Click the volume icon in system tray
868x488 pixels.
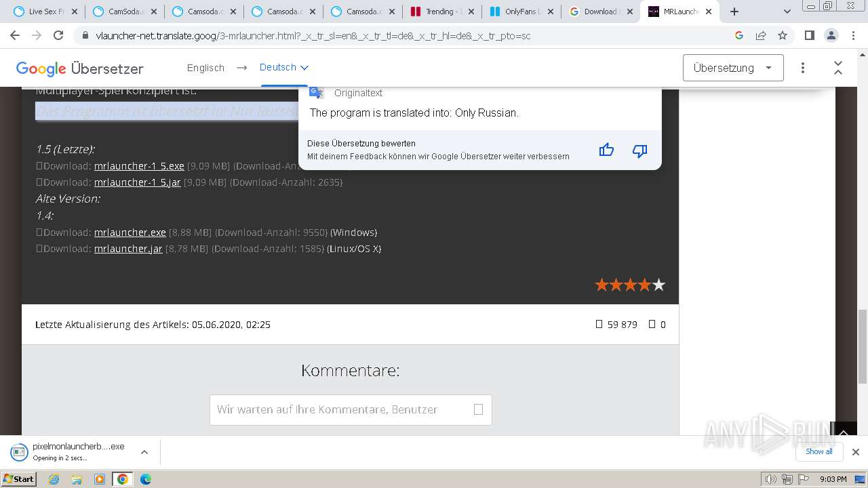pos(771,479)
